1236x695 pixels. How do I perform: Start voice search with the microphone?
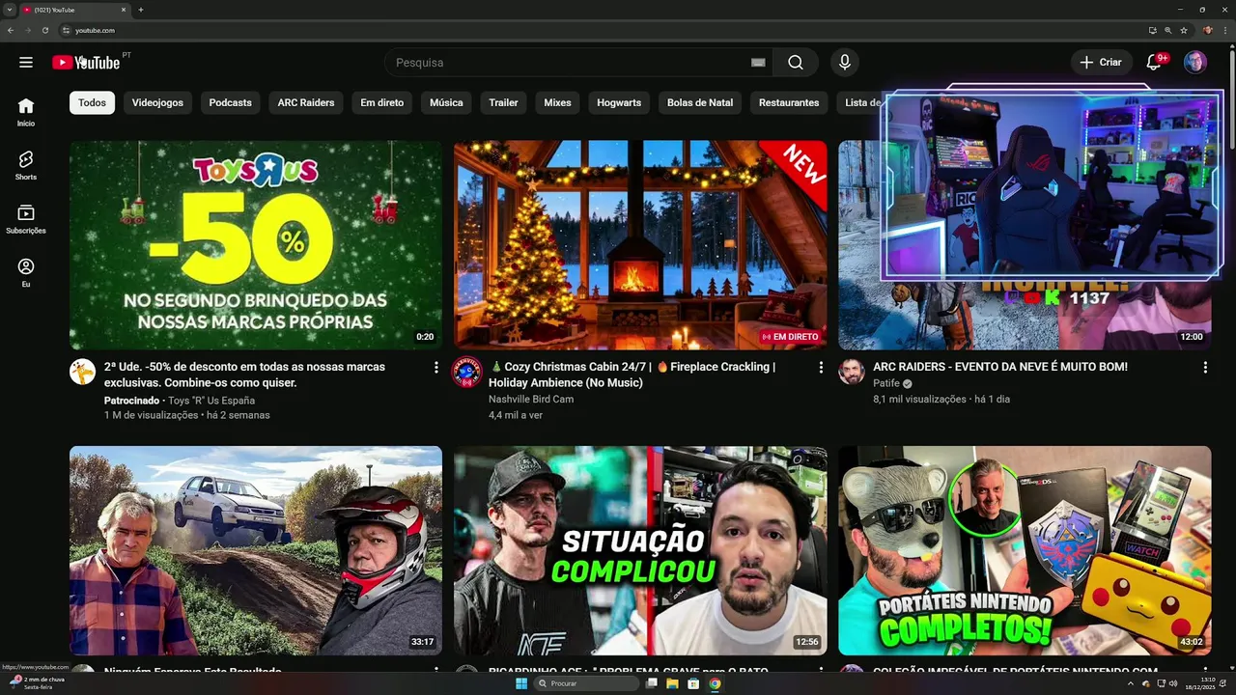(x=845, y=62)
